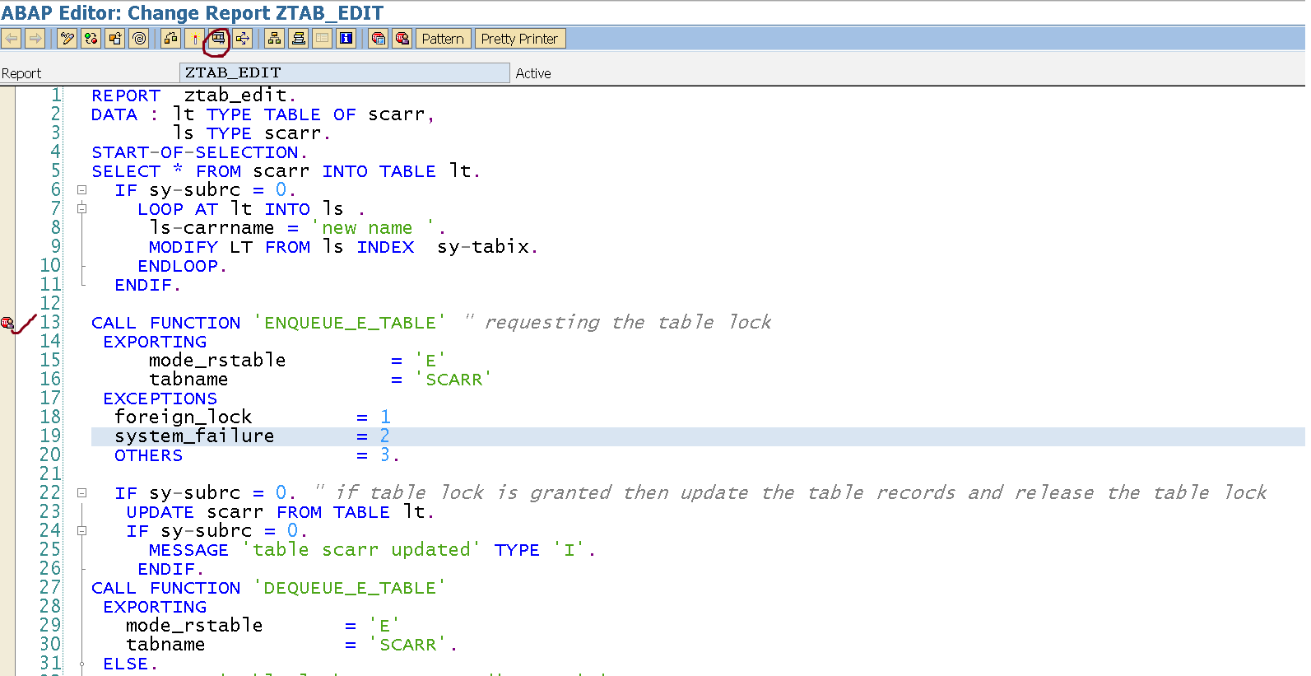Click 'UPDATE' keyword on line 23
Image resolution: width=1311 pixels, height=676 pixels.
(x=160, y=512)
